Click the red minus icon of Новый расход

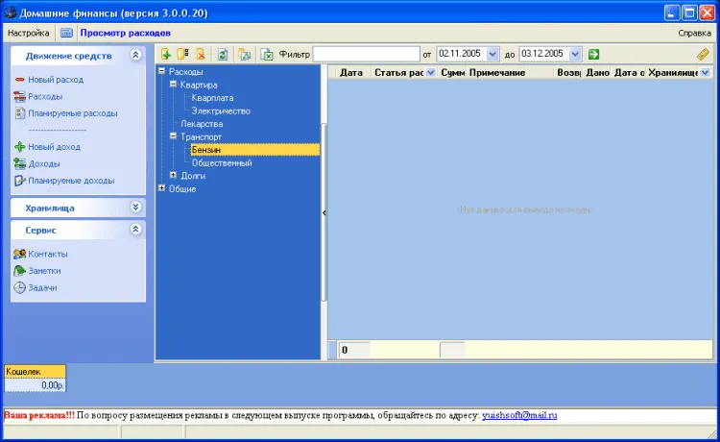pyautogui.click(x=20, y=80)
